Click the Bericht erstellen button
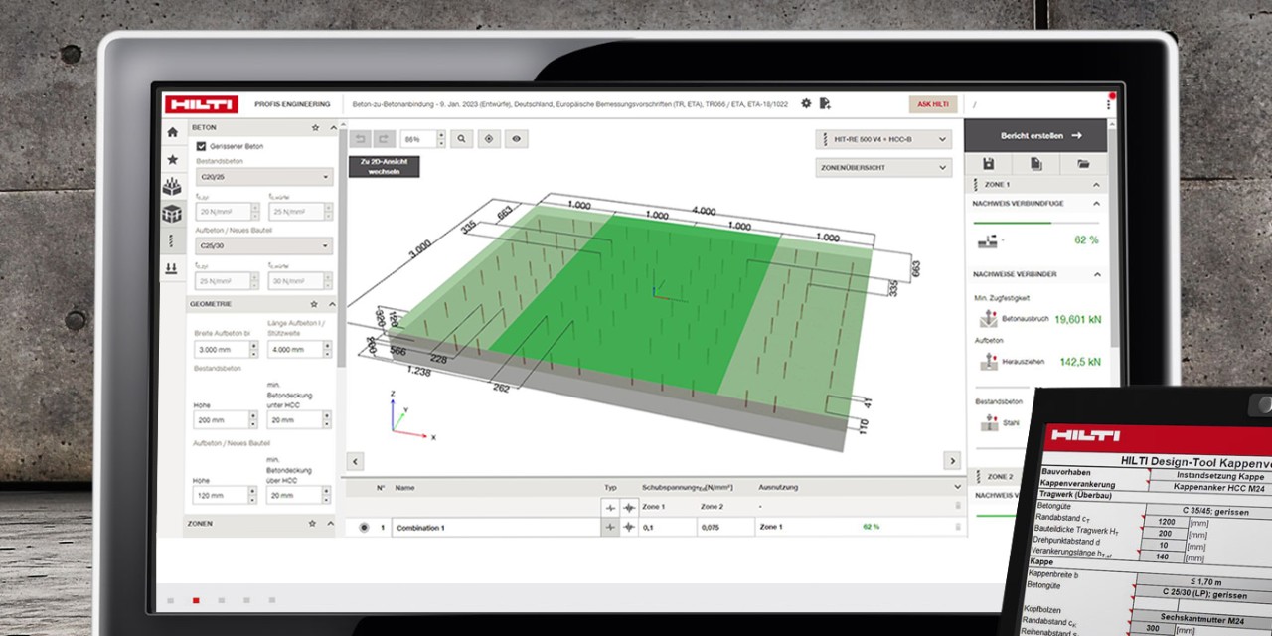 [1034, 135]
